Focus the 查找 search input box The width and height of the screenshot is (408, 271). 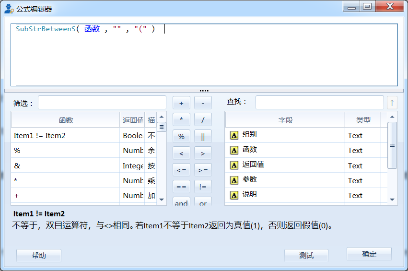pyautogui.click(x=319, y=103)
